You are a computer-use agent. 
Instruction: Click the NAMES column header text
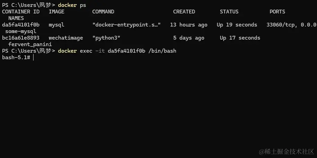16,18
